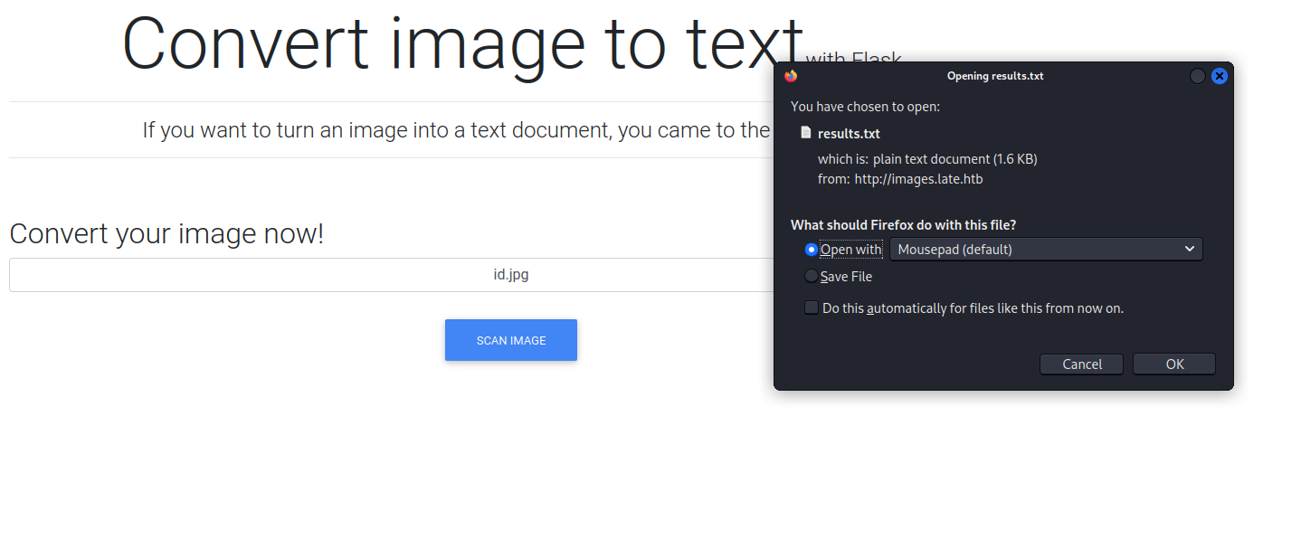
Task: Click the bold results.txt file name
Action: (x=849, y=134)
